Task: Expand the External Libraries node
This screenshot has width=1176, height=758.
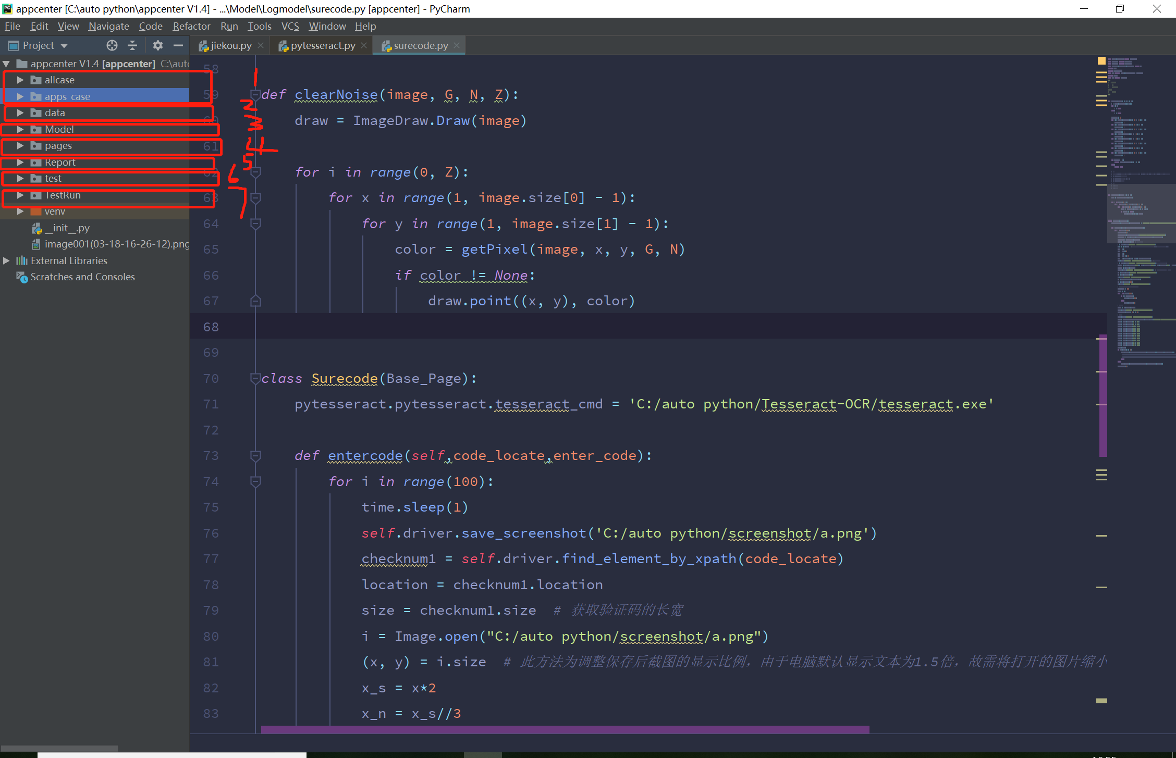Action: coord(6,260)
